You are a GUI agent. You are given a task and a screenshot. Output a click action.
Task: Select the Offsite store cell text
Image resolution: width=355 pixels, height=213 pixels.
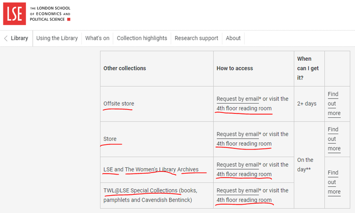click(x=119, y=104)
